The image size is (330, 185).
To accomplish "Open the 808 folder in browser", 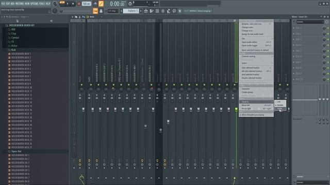I will point(12,30).
